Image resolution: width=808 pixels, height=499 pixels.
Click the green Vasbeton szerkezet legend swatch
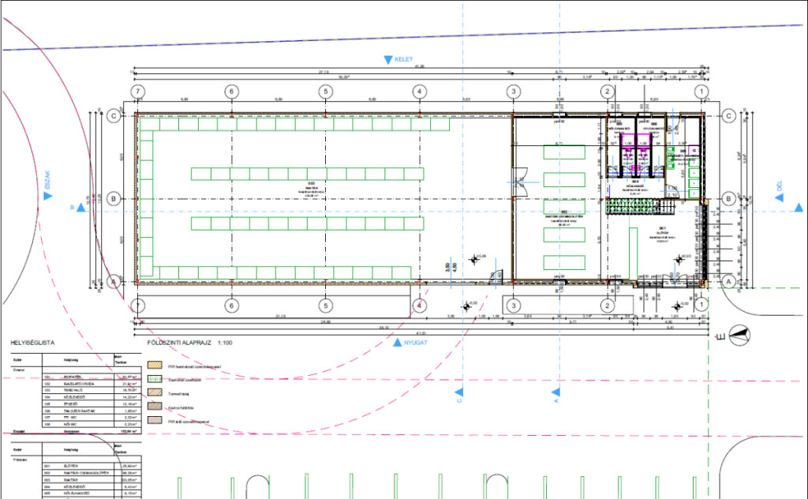[x=155, y=378]
